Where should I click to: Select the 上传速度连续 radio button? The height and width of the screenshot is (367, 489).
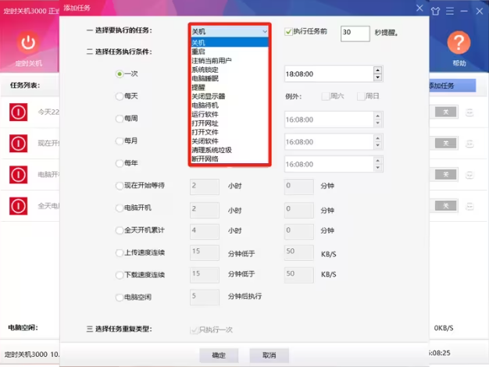click(120, 252)
